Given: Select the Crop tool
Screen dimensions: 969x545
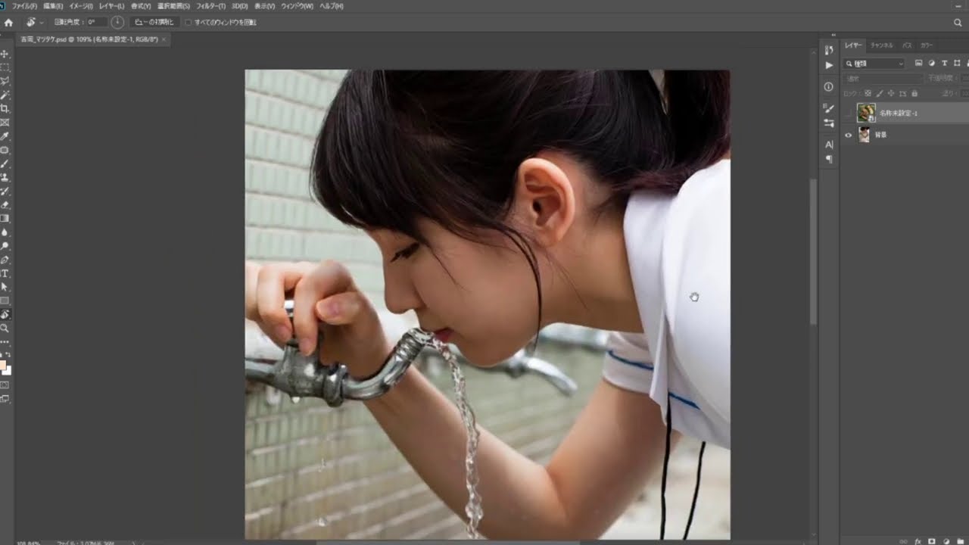Looking at the screenshot, I should tap(5, 108).
